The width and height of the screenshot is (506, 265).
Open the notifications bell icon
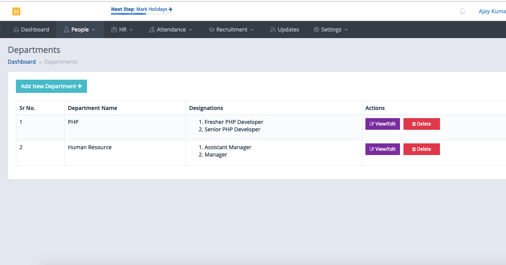(462, 12)
